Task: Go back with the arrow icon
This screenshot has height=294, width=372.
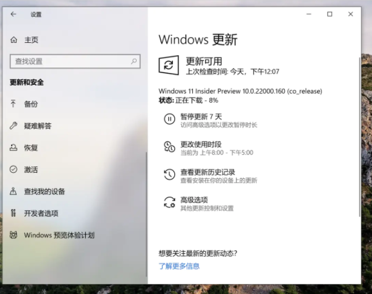Action: 14,14
